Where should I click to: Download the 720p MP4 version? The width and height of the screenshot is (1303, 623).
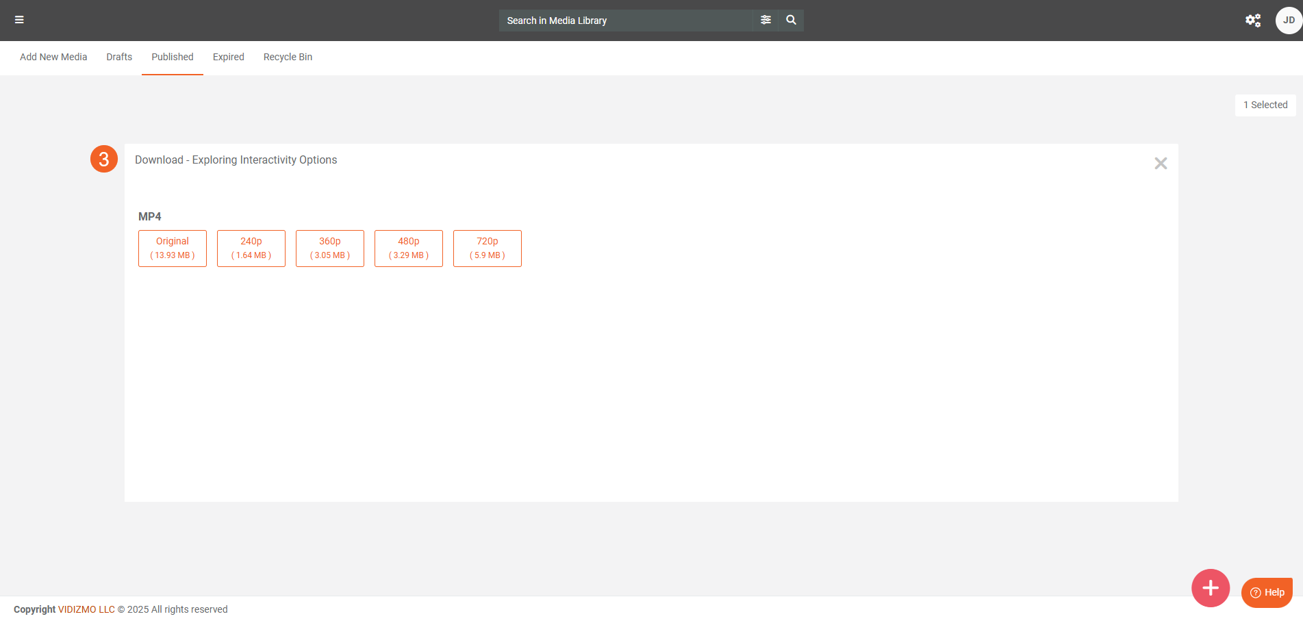tap(488, 248)
